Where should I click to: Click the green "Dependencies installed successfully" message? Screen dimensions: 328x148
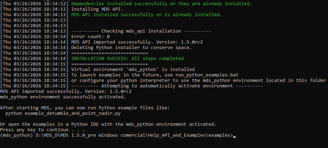[x=161, y=4]
